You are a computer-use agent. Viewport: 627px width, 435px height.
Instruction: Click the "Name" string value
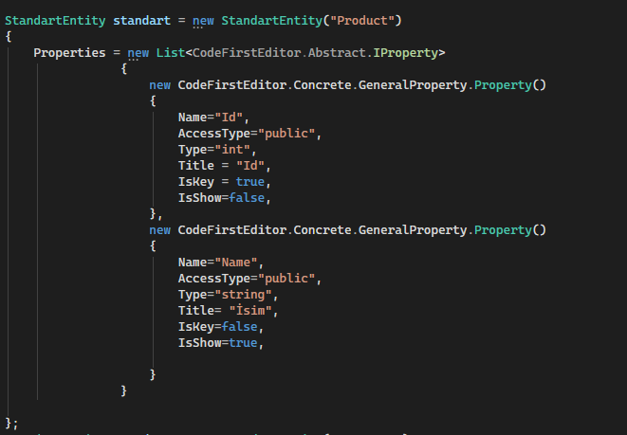click(239, 263)
